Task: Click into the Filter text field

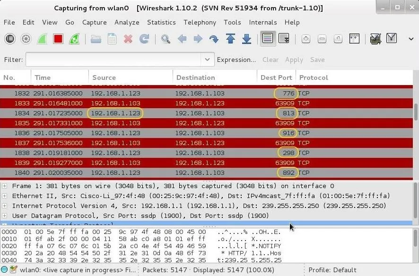Action: [113, 60]
